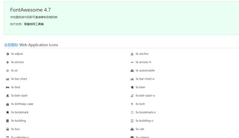The width and height of the screenshot is (239, 138).
Task: Select the crossed bell icon for fa-bell-slash
Action: click(x=7, y=96)
